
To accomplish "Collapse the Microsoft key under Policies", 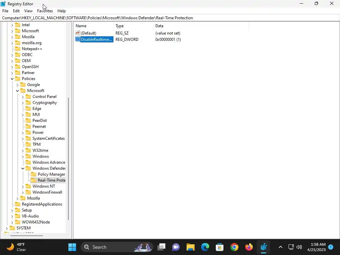I will click(x=17, y=91).
